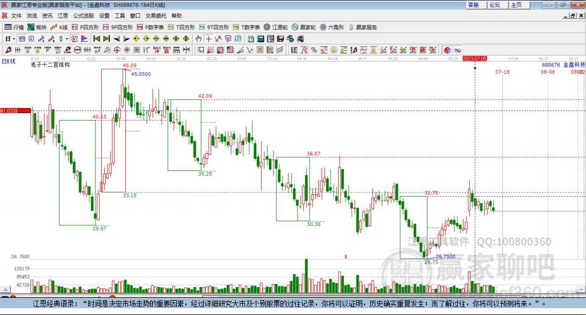Toggle the highlighted blue pattern button
This screenshot has height=315, width=586.
click(x=22, y=38)
